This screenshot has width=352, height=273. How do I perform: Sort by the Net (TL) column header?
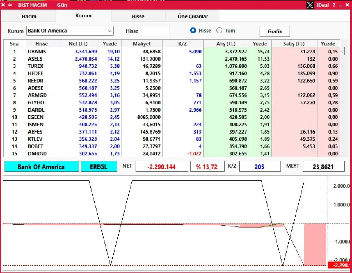[78, 44]
